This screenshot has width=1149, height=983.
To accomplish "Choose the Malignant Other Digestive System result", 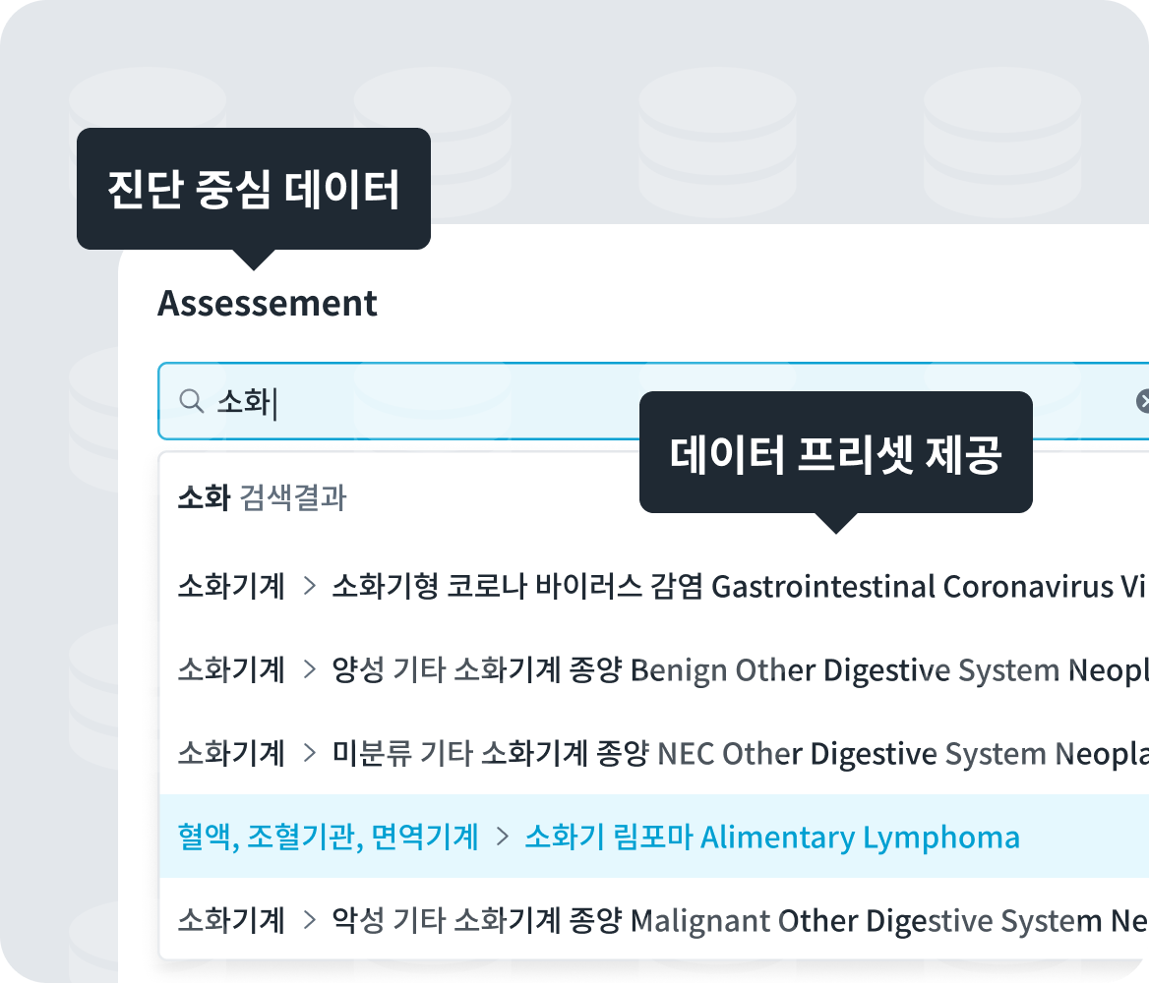I will pyautogui.click(x=738, y=921).
